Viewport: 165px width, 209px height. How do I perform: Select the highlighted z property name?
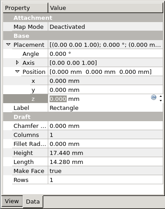pyautogui.click(x=33, y=99)
